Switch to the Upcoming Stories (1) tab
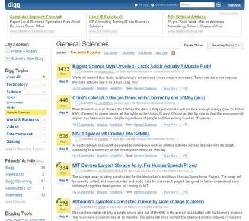 click(x=225, y=45)
